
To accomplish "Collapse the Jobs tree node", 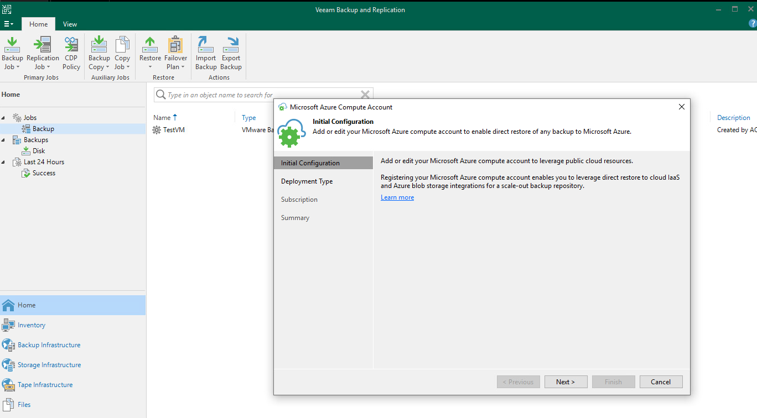I will coord(4,118).
